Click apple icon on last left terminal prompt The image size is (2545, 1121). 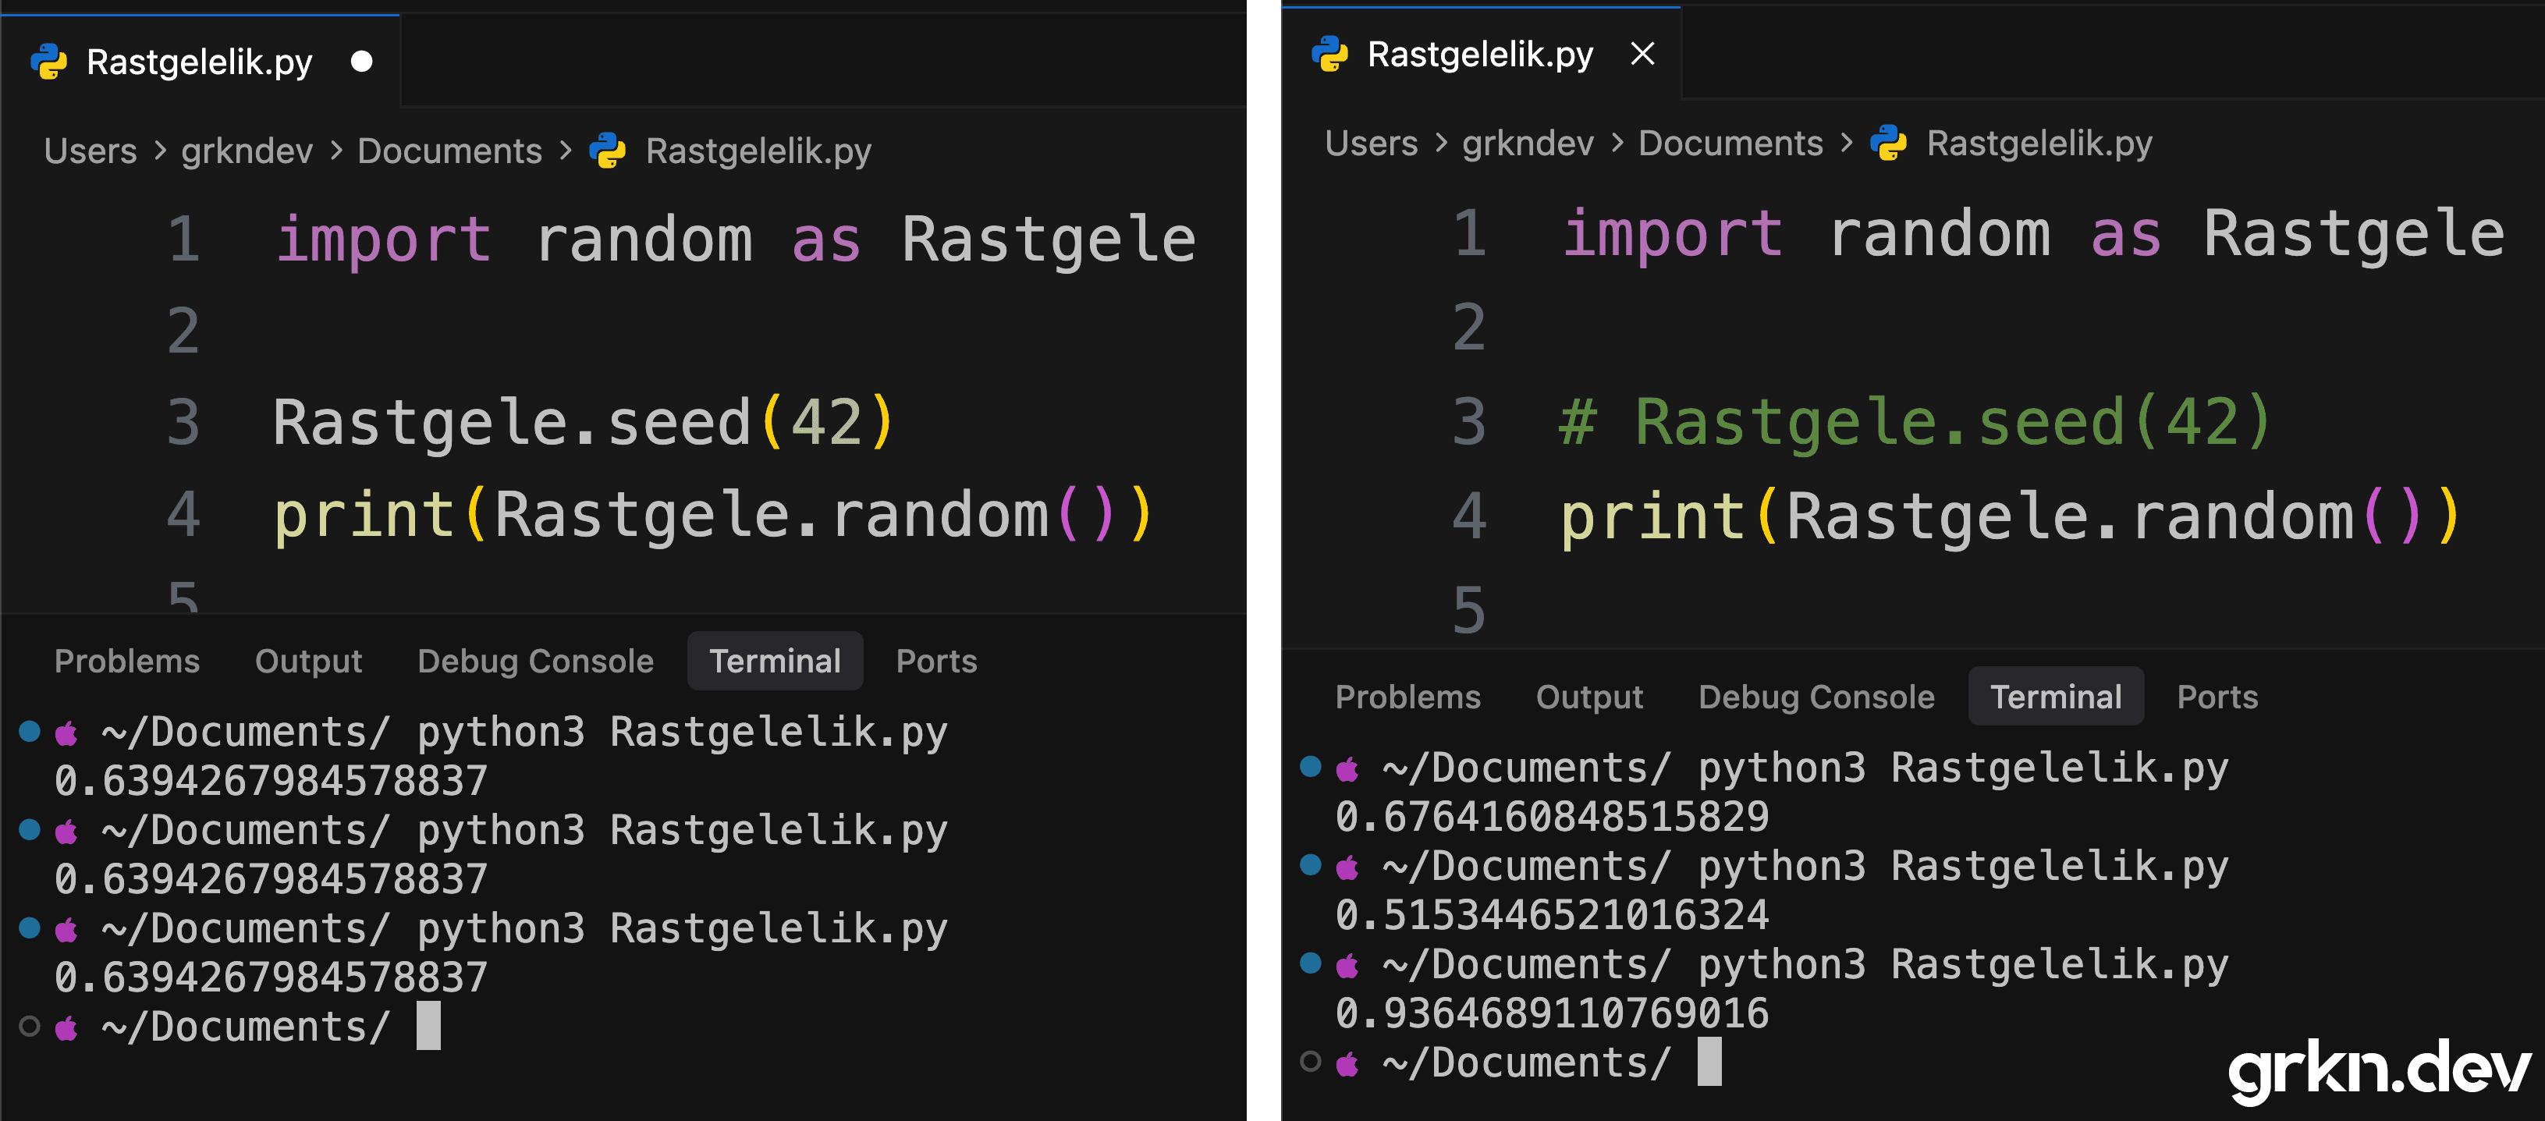[x=66, y=1028]
